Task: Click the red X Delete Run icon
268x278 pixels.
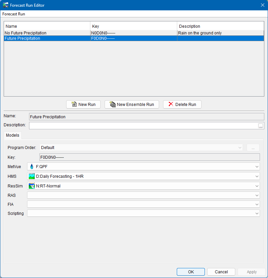Action: tap(171, 104)
